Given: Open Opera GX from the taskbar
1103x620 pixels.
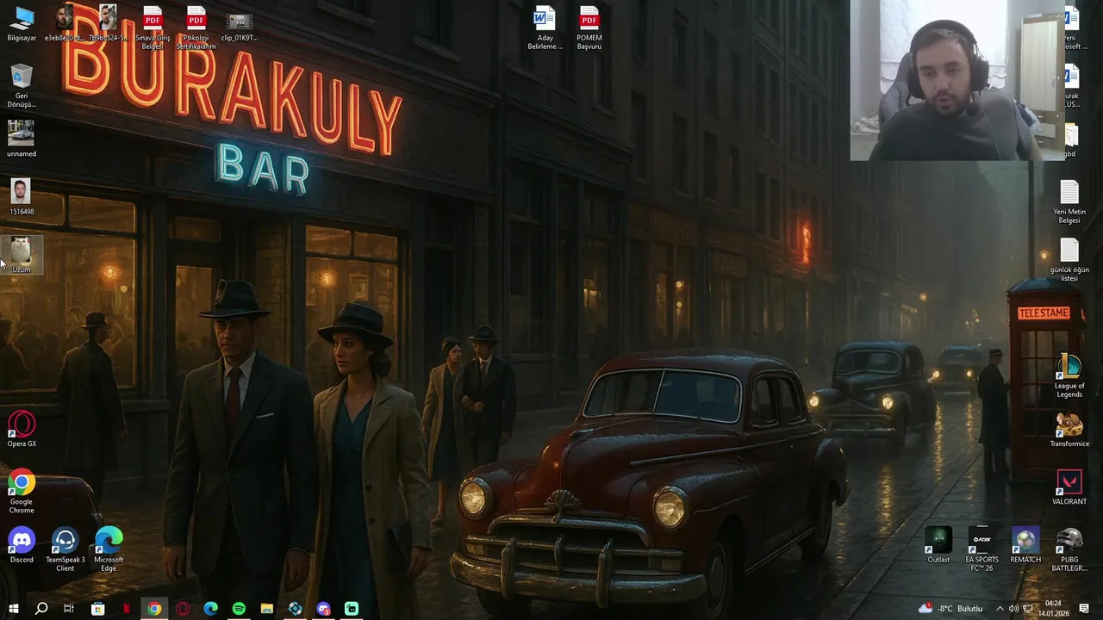Looking at the screenshot, I should click(x=183, y=609).
